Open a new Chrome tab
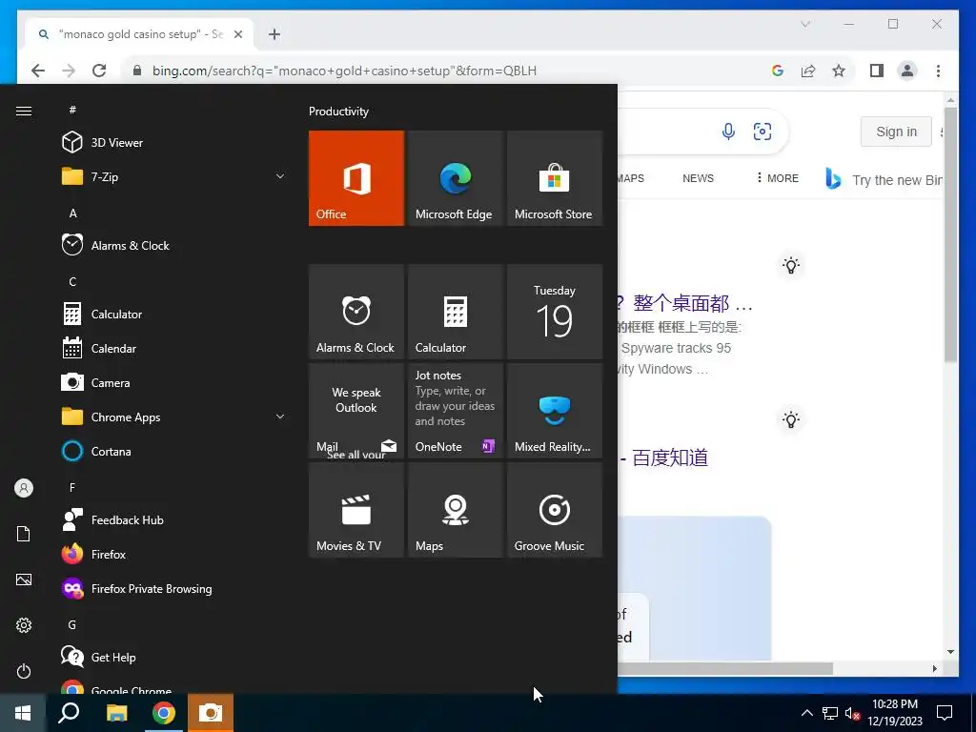Image resolution: width=976 pixels, height=732 pixels. [x=274, y=34]
